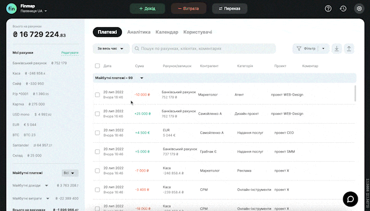The image size is (370, 211).
Task: Select the Каса account in sidebar
Action: coord(29,73)
